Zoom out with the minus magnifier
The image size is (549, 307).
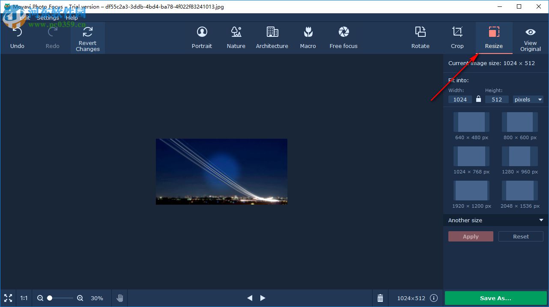coord(40,298)
